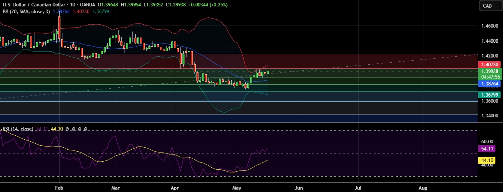Click the 1.46000 price scale value
The height and width of the screenshot is (192, 503).
pyautogui.click(x=490, y=26)
